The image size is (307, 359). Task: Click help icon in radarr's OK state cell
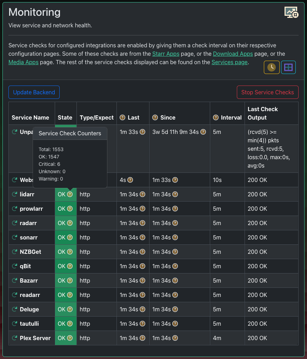70,223
